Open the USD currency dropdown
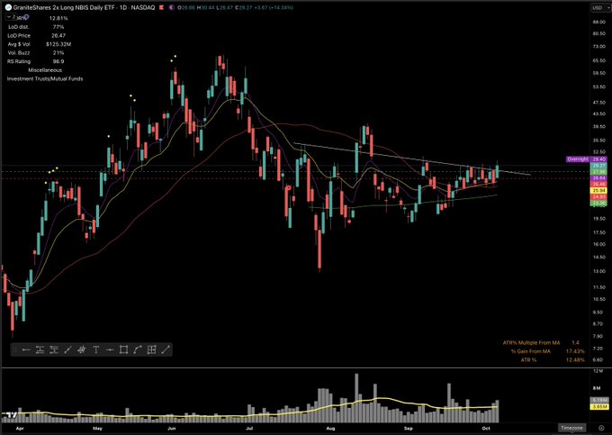The image size is (612, 435). click(x=600, y=7)
